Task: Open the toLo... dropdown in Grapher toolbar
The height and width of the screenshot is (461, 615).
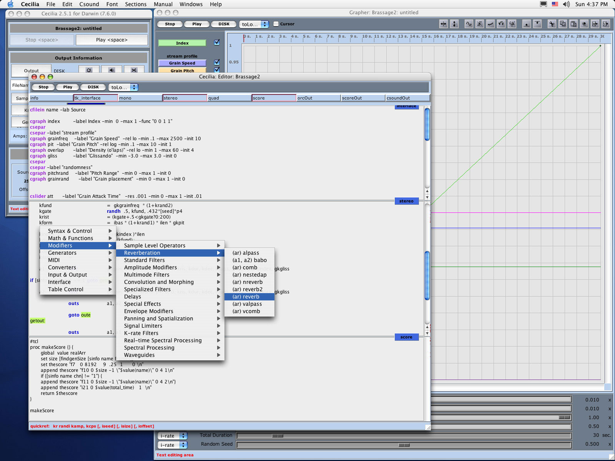Action: [x=254, y=24]
